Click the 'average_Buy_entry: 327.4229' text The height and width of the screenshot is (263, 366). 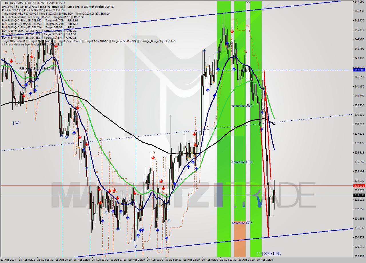coord(158,41)
